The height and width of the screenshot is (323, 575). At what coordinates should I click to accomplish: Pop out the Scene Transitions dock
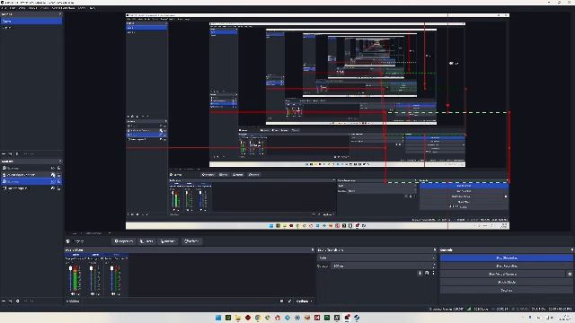click(435, 249)
